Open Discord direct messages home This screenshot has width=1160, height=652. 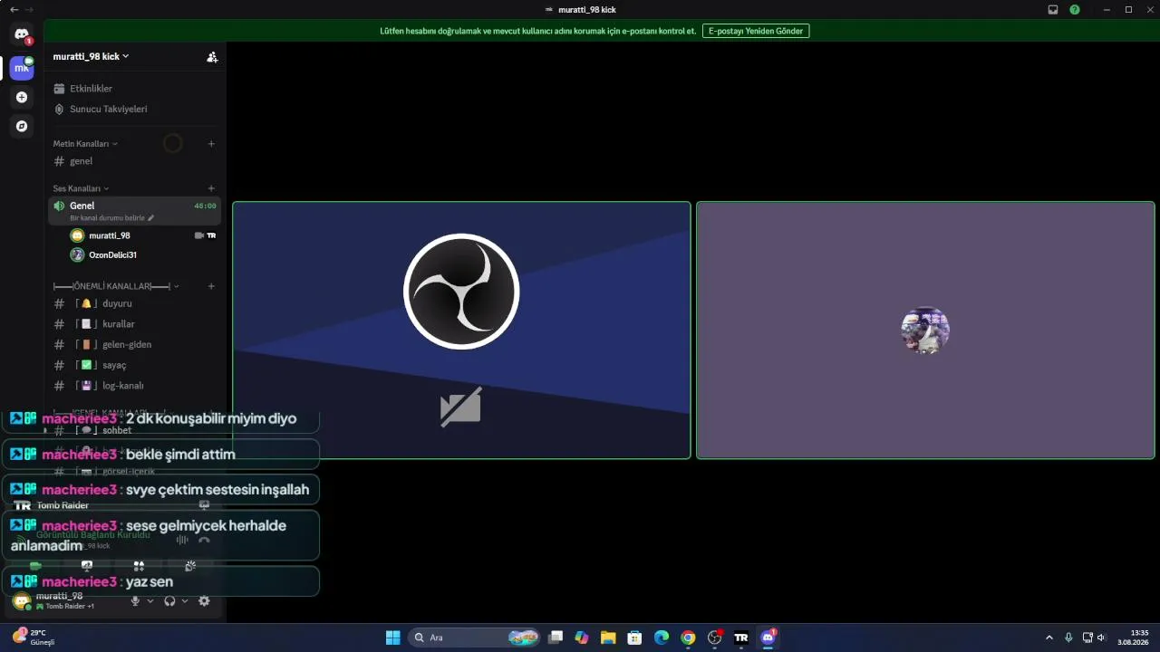click(x=22, y=35)
